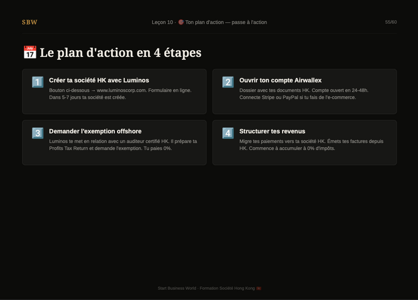Click the 'Luminos te met en relation' description
418x300 pixels.
point(123,145)
